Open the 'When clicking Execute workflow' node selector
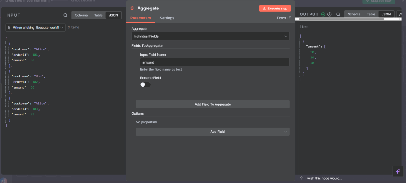The width and height of the screenshot is (406, 183). coord(36,28)
